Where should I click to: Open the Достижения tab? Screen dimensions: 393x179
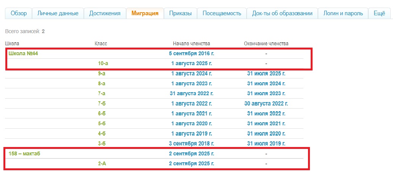(x=104, y=13)
